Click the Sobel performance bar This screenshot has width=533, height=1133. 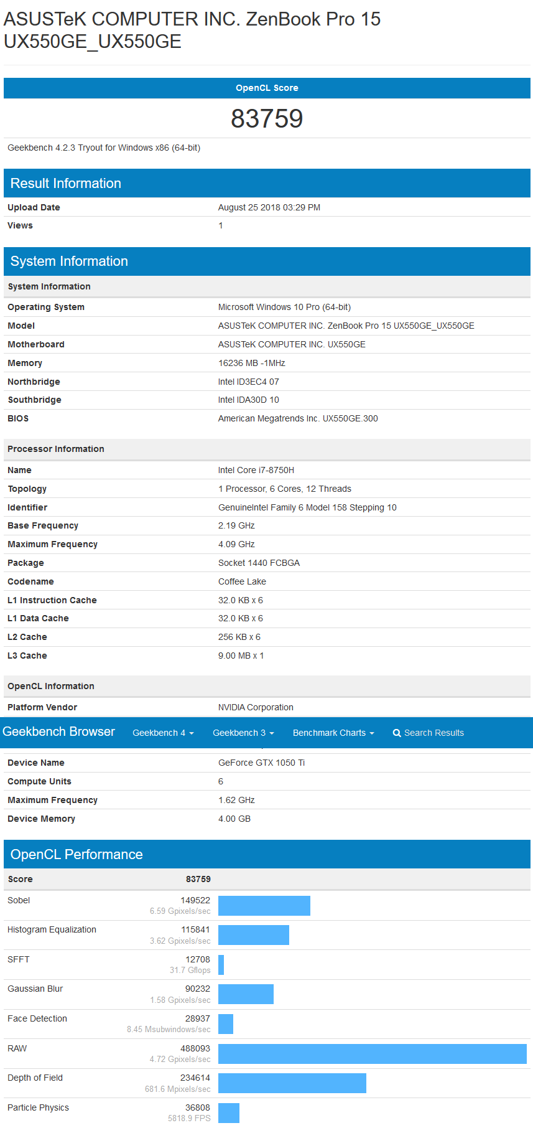coord(264,906)
